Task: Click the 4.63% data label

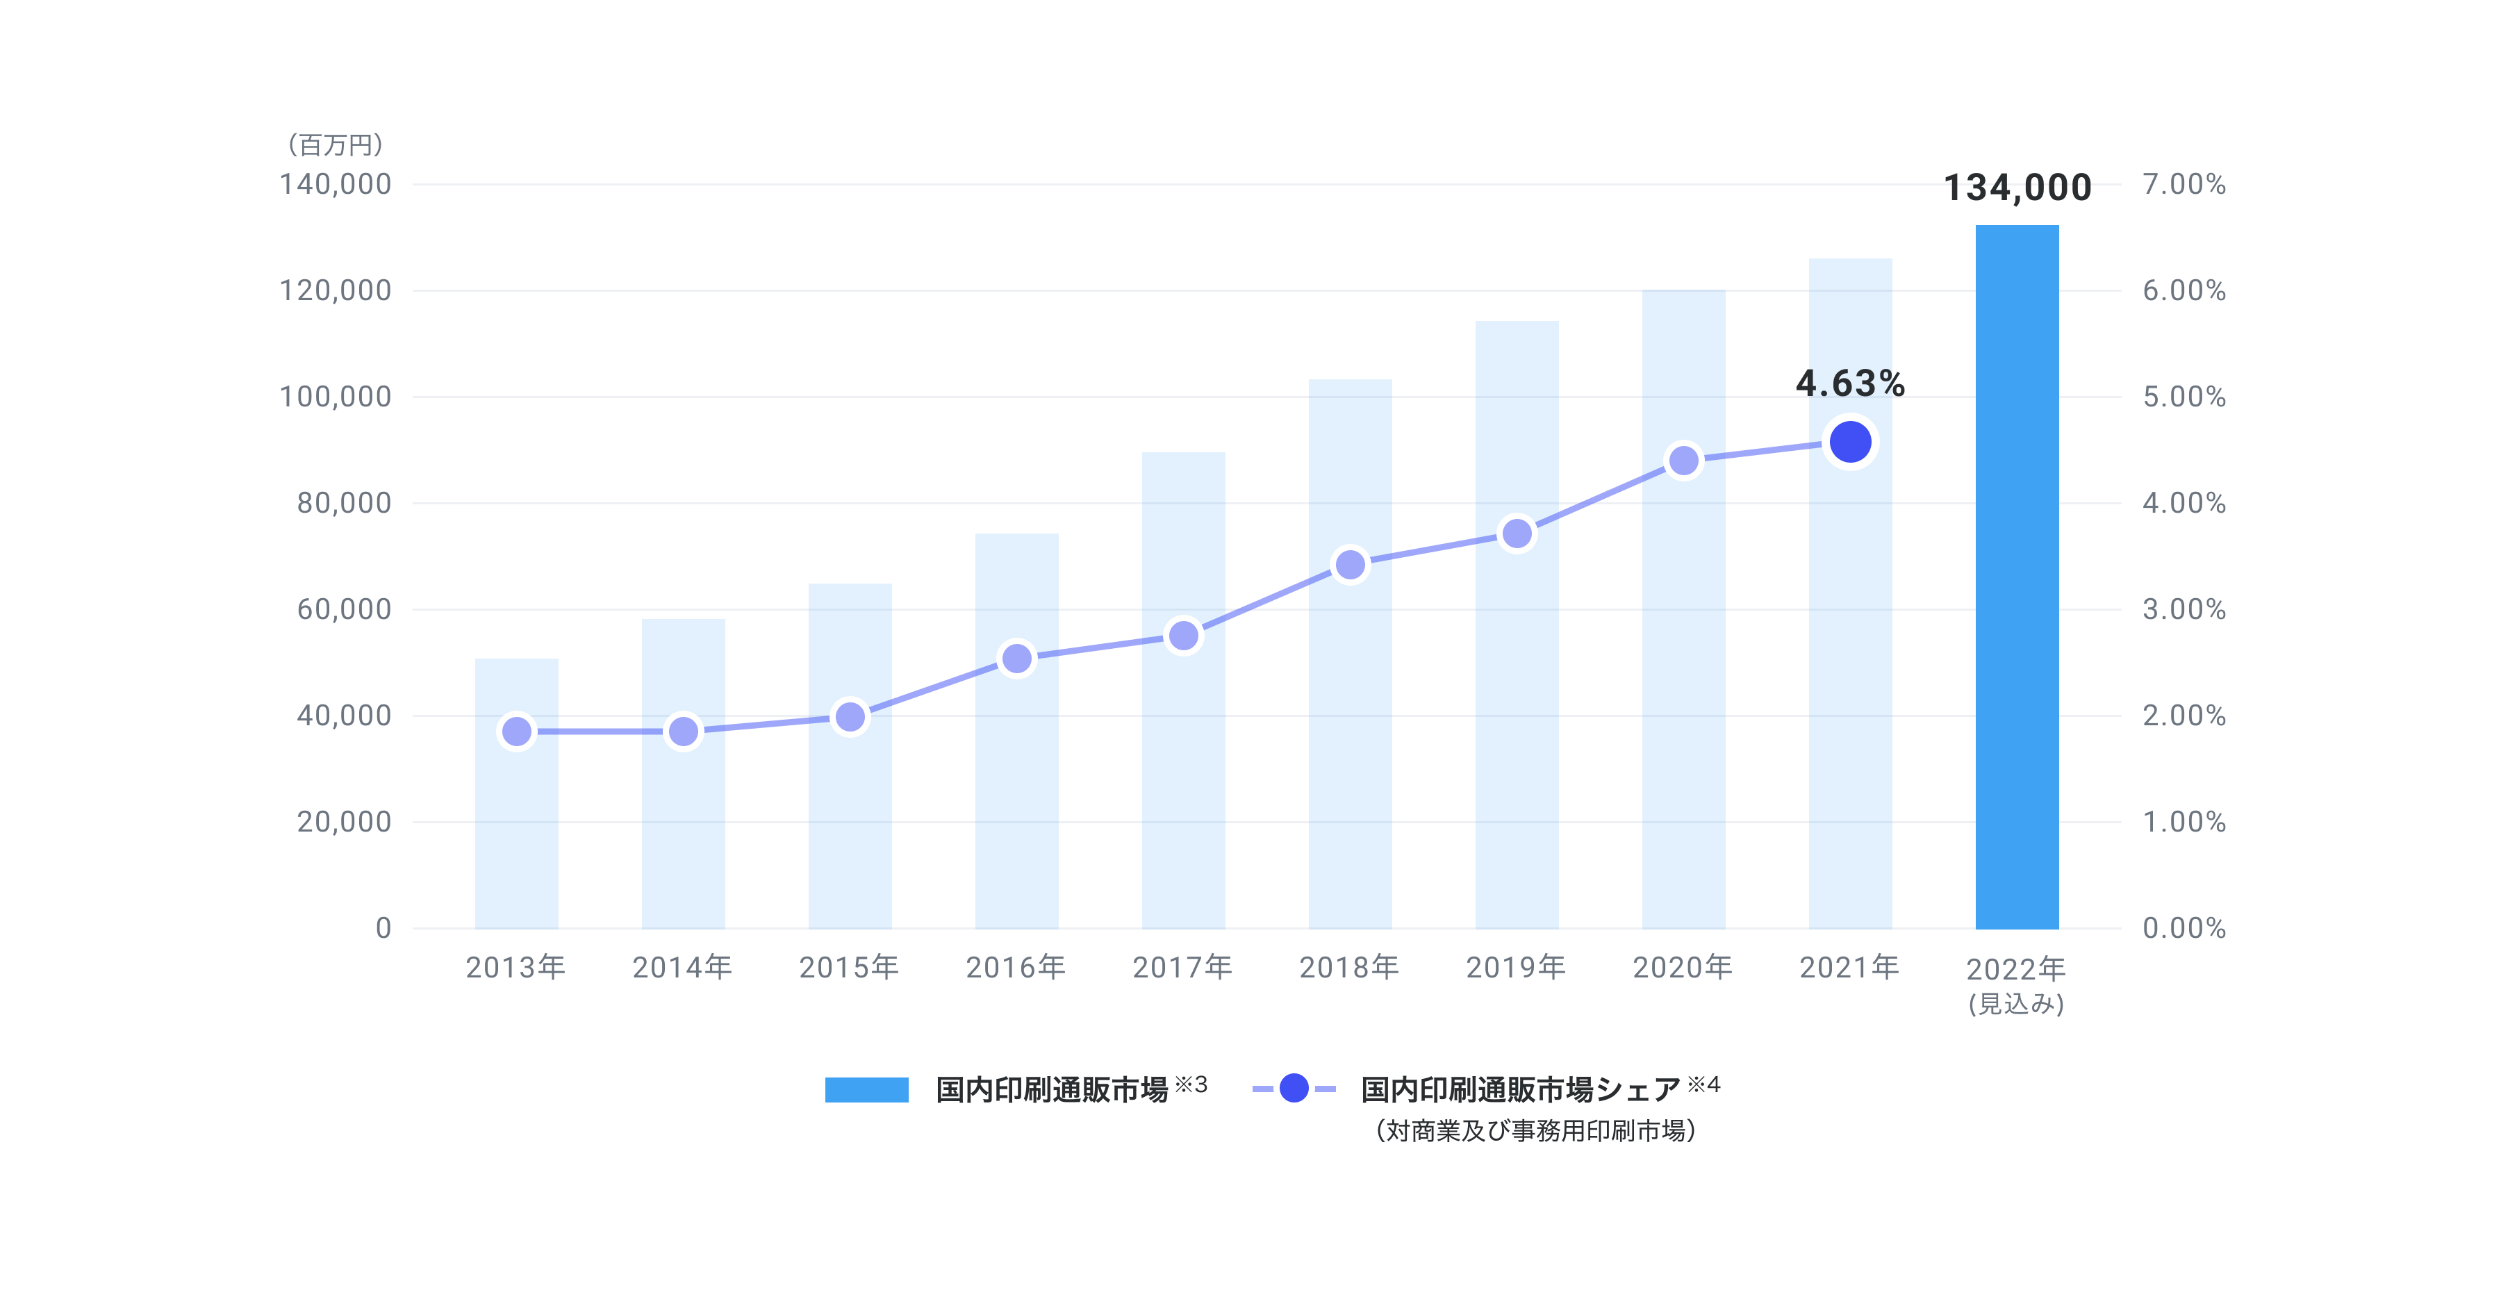Action: click(x=1849, y=383)
